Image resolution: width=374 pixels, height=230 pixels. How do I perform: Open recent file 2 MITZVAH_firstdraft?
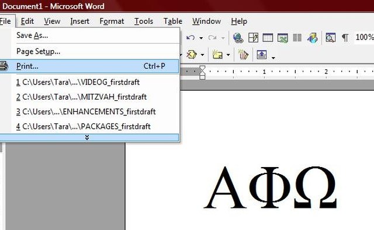pos(89,97)
